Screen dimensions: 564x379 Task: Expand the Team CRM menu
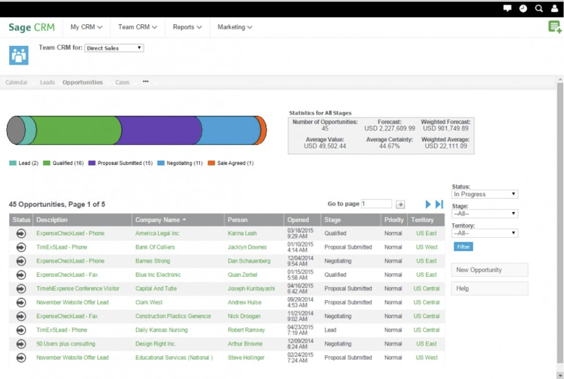coord(138,27)
